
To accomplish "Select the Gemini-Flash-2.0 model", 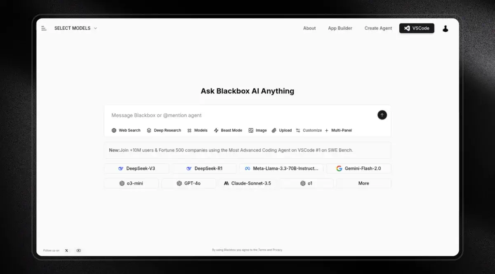I will [358, 169].
